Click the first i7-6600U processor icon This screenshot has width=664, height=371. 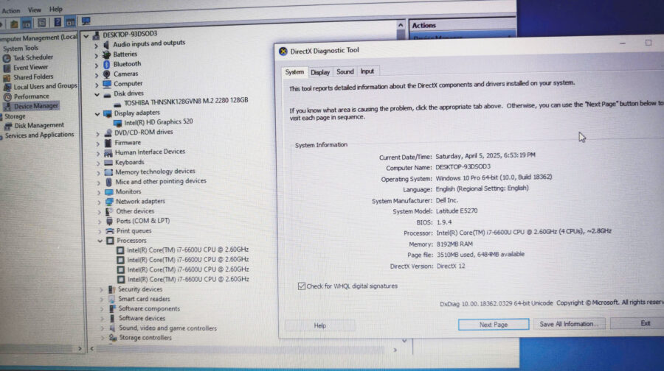tap(120, 250)
